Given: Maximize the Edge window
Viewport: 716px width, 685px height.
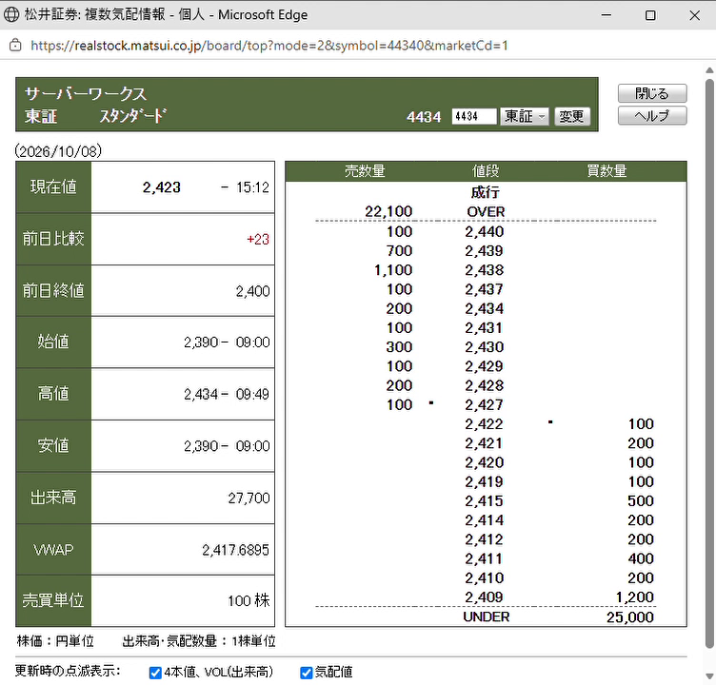Looking at the screenshot, I should [650, 15].
